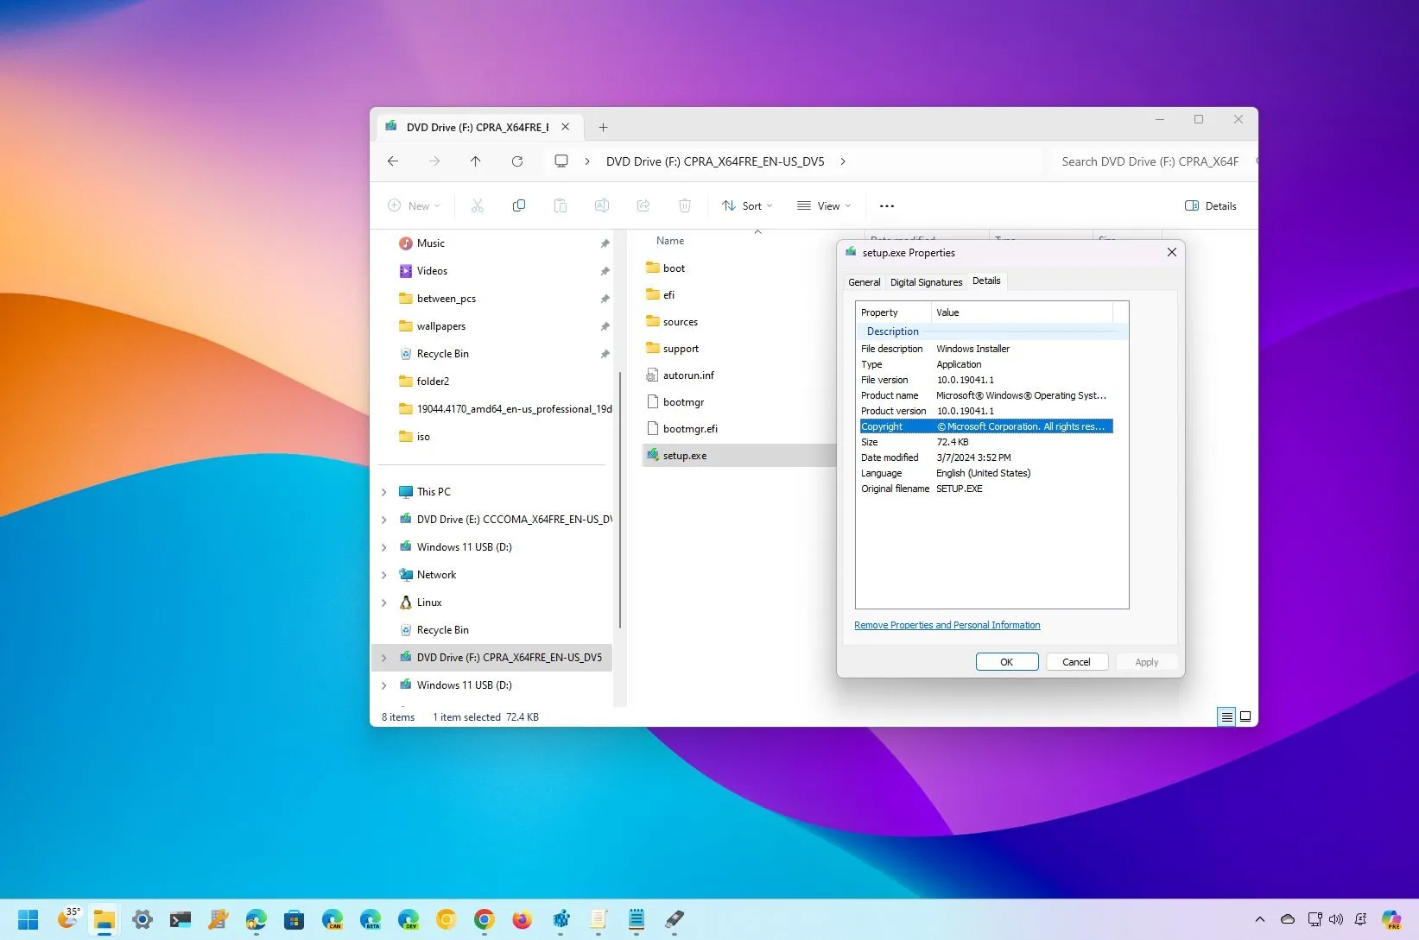Open Firefox from the taskbar
The width and height of the screenshot is (1419, 940).
point(522,920)
